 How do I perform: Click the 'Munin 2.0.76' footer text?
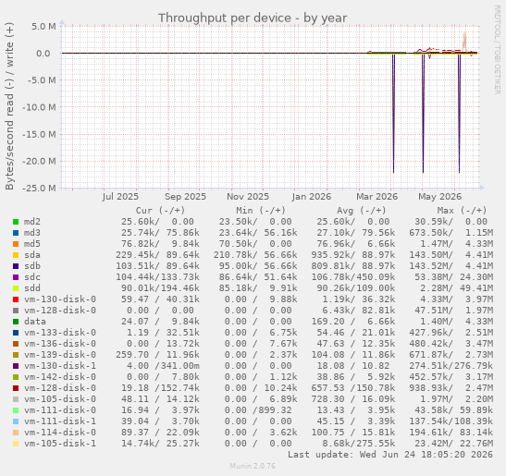pos(253,466)
